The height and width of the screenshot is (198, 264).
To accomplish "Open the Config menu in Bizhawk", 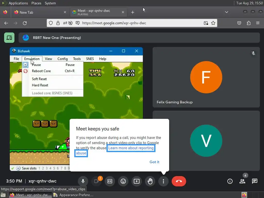I will point(62,59).
